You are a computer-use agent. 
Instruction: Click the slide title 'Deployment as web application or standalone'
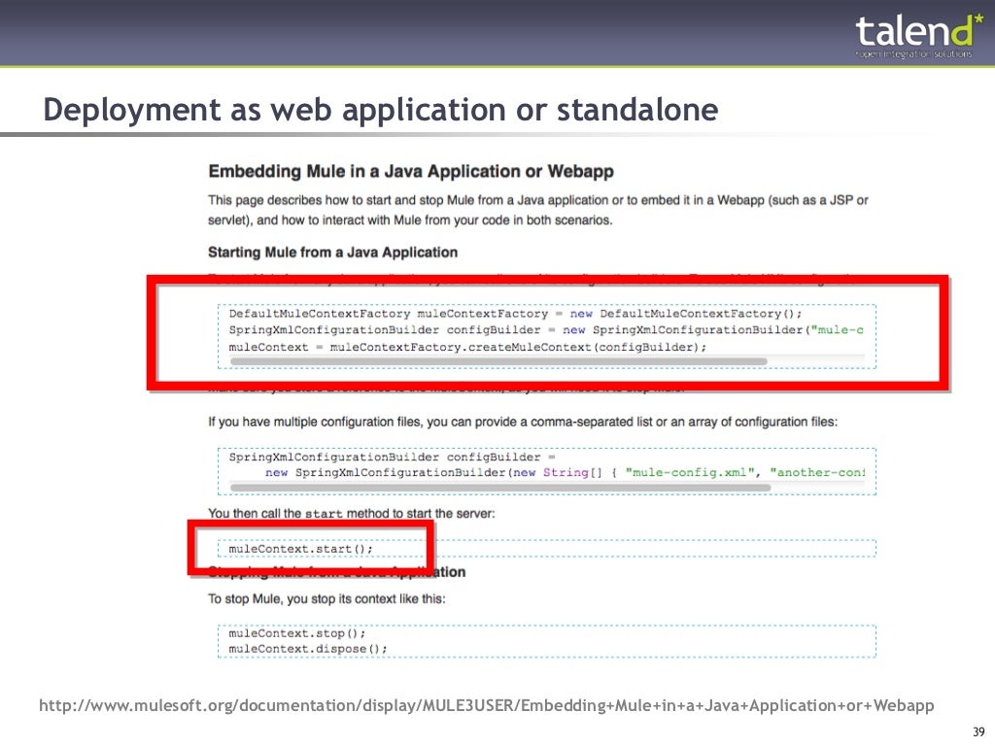click(381, 110)
